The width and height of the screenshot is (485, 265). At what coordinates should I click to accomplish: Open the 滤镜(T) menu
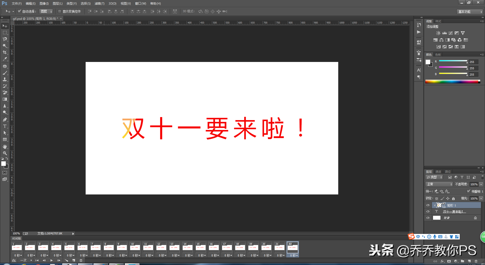click(100, 4)
